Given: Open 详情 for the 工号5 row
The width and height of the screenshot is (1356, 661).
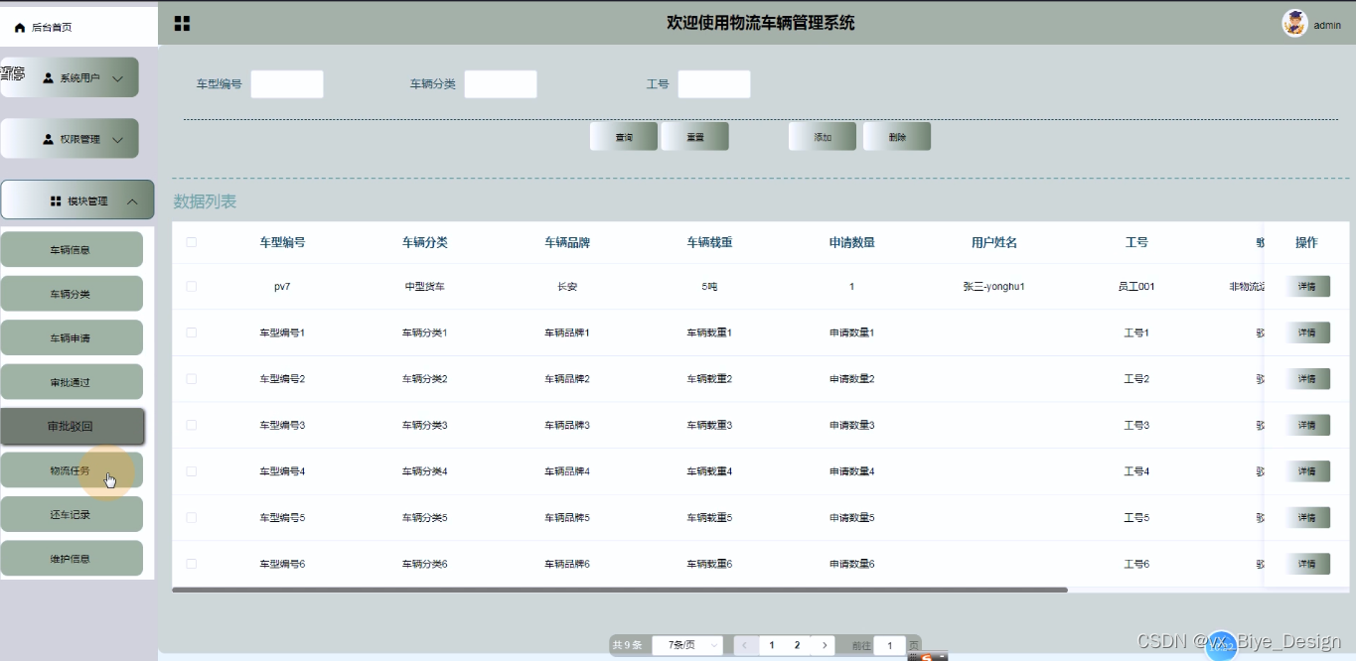Looking at the screenshot, I should tap(1307, 517).
